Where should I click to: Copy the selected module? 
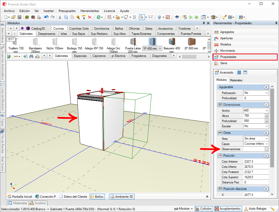pyautogui.click(x=66, y=17)
